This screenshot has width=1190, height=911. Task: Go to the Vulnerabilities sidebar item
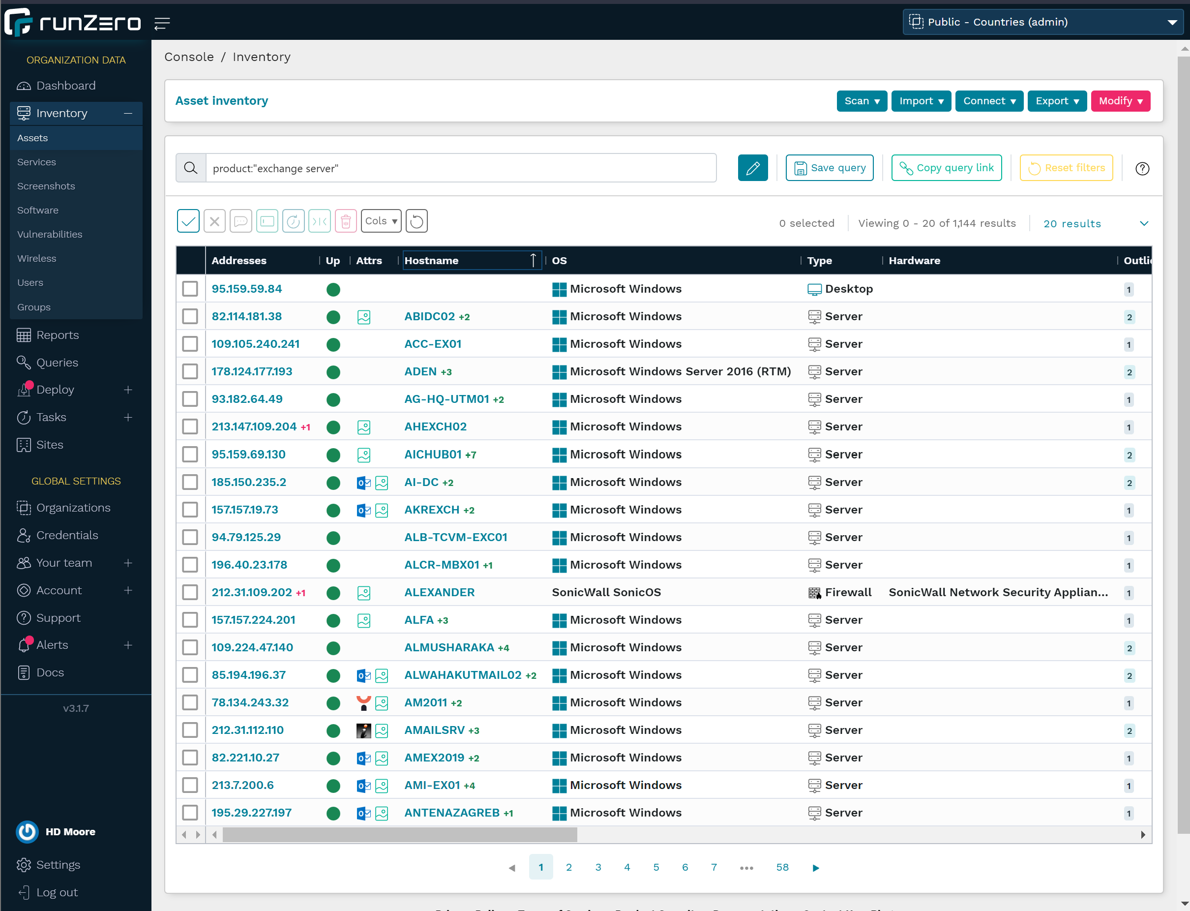point(49,234)
